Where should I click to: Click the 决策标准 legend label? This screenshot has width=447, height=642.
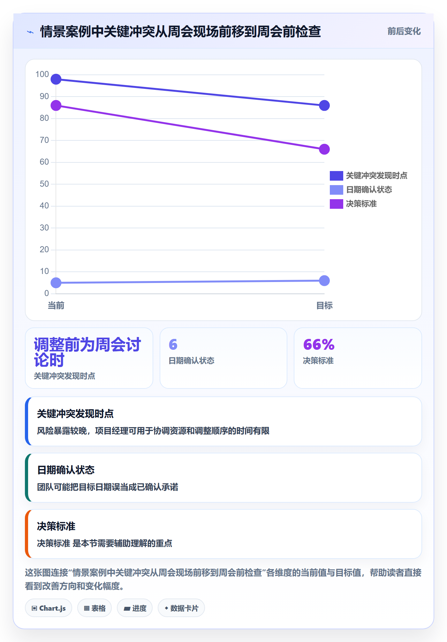361,204
